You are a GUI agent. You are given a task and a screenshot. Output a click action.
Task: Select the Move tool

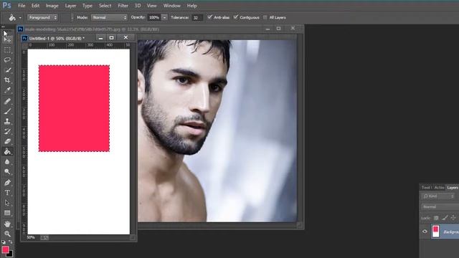7,39
